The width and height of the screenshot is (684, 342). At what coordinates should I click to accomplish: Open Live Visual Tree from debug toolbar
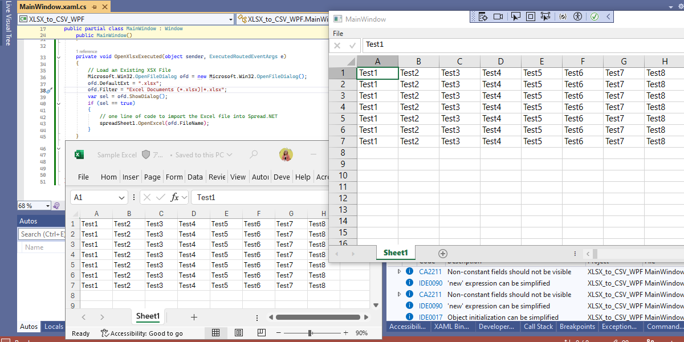483,17
